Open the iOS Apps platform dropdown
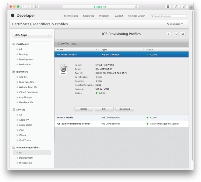Screen dimensions: 201x182 coord(32,35)
